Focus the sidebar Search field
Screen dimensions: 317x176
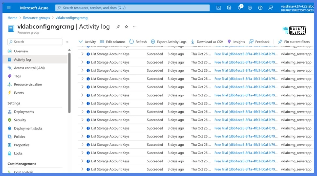(x=35, y=42)
